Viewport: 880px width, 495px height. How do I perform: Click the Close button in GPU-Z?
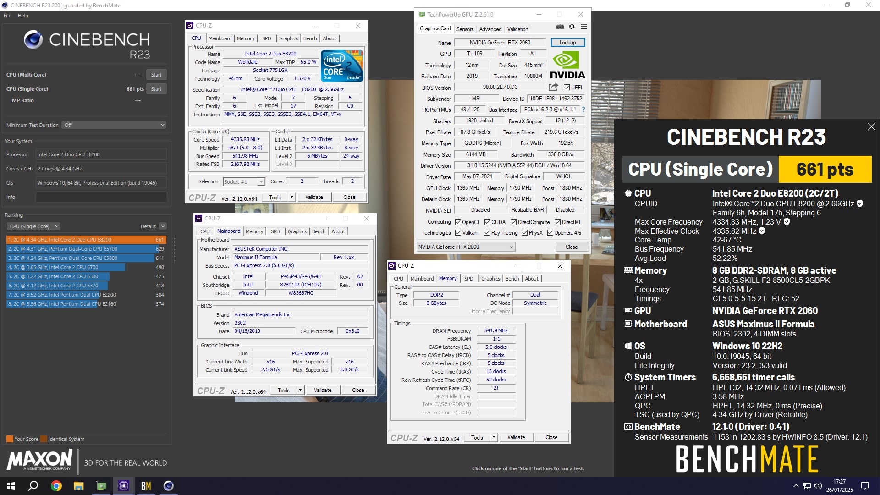[x=572, y=247]
